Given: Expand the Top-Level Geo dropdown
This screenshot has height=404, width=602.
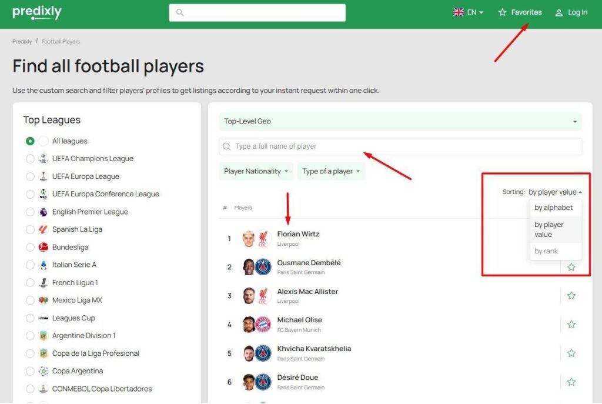Looking at the screenshot, I should 400,121.
